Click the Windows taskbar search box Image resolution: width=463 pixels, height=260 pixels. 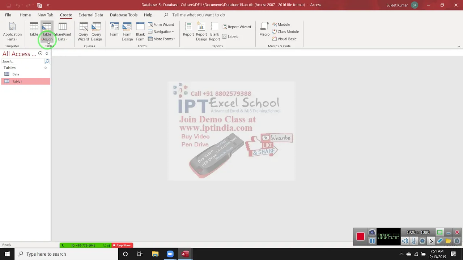pos(66,254)
